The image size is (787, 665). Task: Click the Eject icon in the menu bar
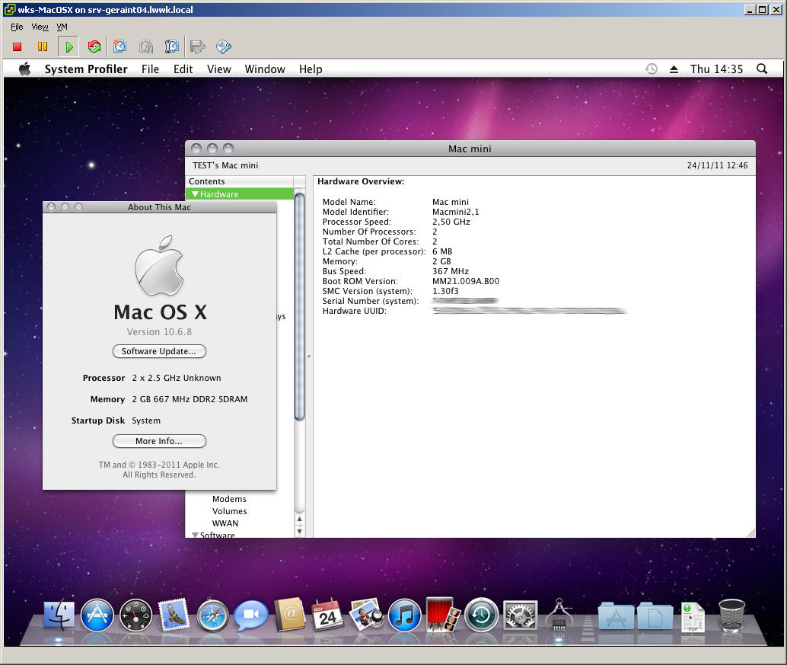click(x=674, y=69)
